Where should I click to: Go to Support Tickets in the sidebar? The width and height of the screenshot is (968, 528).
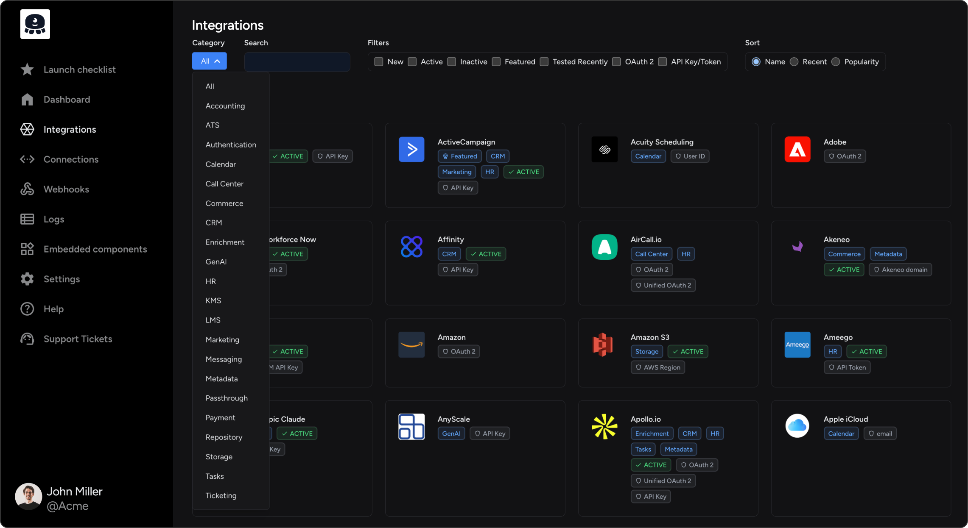pyautogui.click(x=27, y=339)
